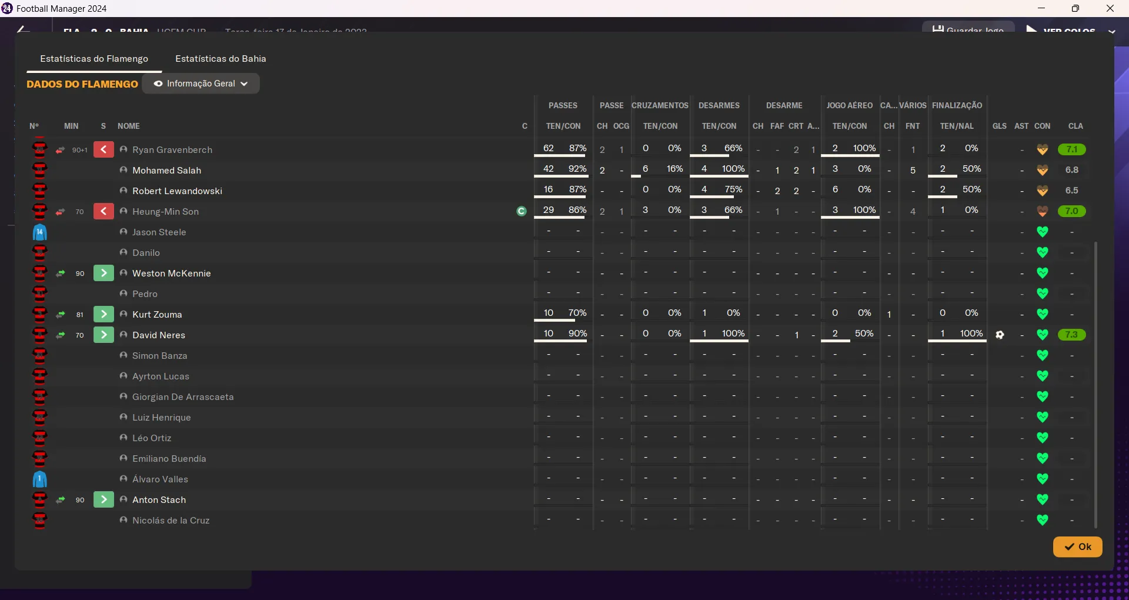Open Ryan Gravenberch's player profile
Viewport: 1129px width, 600px height.
172,150
